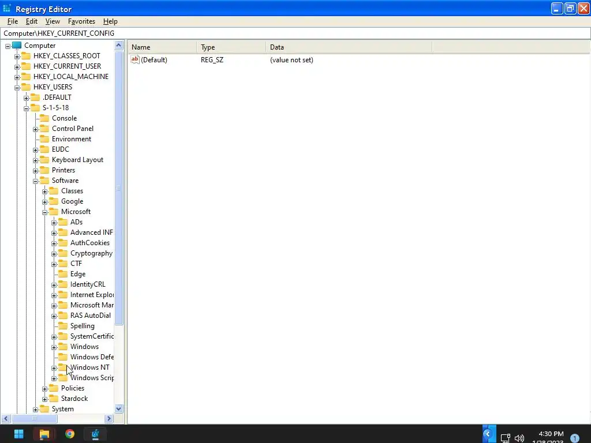591x443 pixels.
Task: Sort values by Data column header
Action: pos(349,47)
